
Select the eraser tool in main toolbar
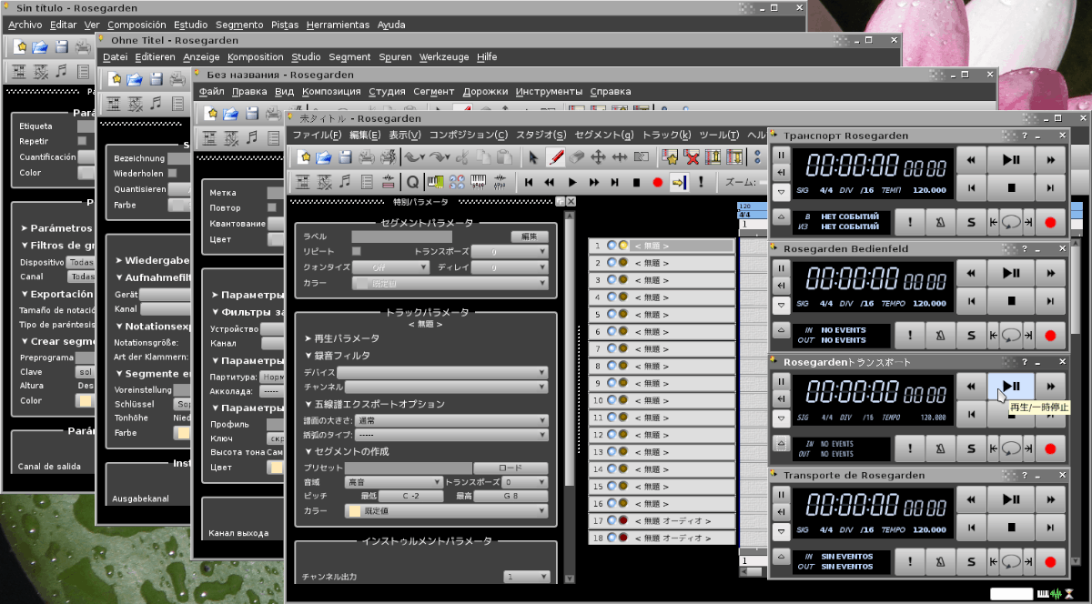577,157
